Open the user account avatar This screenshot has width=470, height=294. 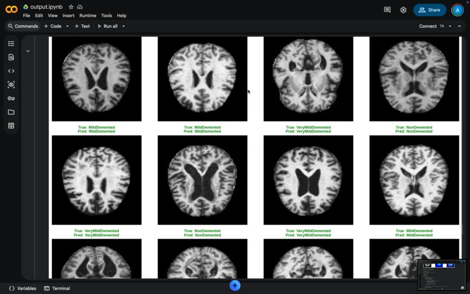457,10
